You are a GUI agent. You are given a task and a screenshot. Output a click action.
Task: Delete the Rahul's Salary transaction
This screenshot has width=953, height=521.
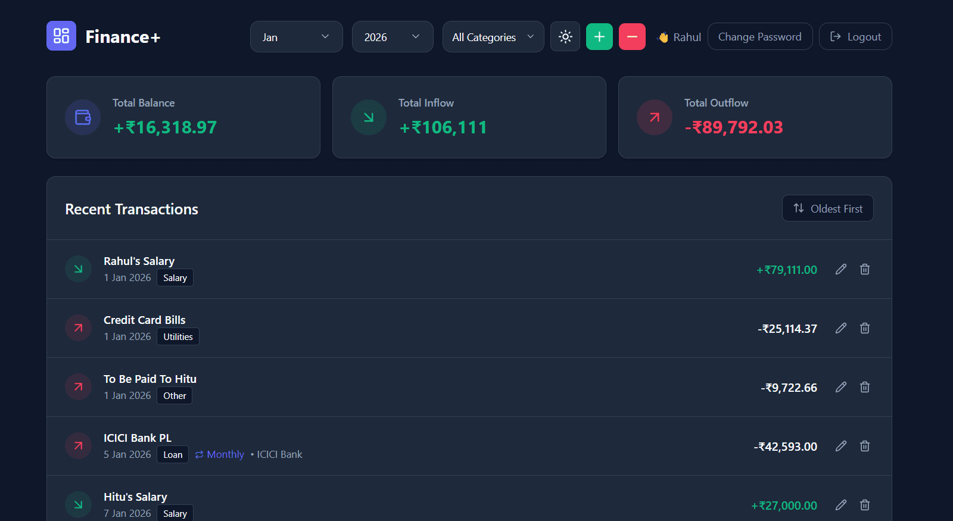tap(865, 269)
